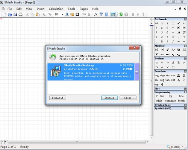
Task: Click the horizontal scrollbar thumb
Action: (x=77, y=142)
